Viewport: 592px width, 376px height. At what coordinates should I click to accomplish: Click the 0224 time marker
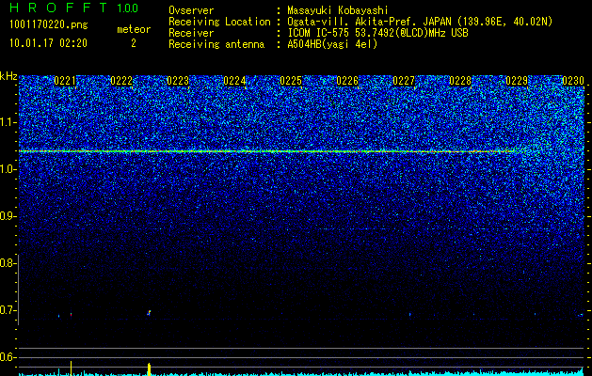coord(234,81)
